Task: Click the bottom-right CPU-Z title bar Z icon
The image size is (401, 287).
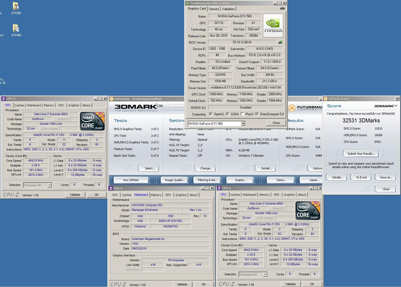Action: [219, 188]
